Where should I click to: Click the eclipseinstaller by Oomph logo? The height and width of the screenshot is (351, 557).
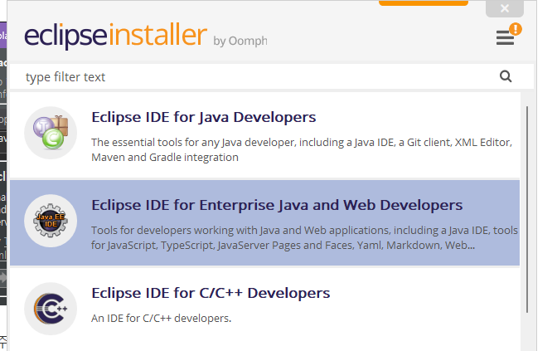click(146, 36)
